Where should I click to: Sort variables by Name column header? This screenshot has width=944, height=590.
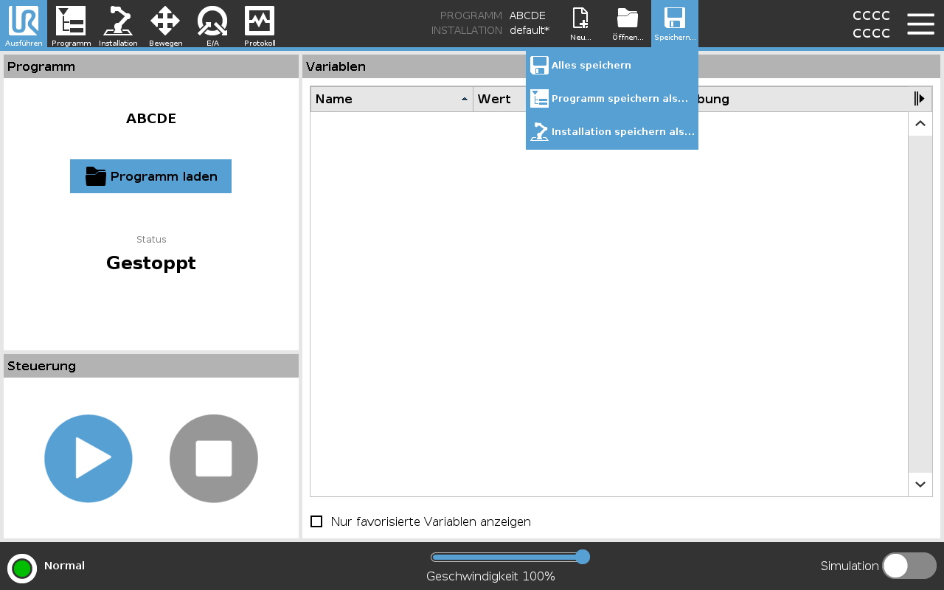(391, 99)
